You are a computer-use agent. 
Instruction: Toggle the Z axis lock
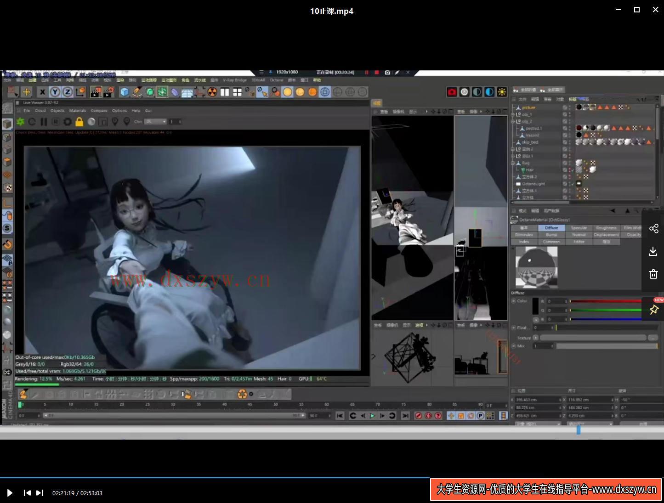click(67, 92)
